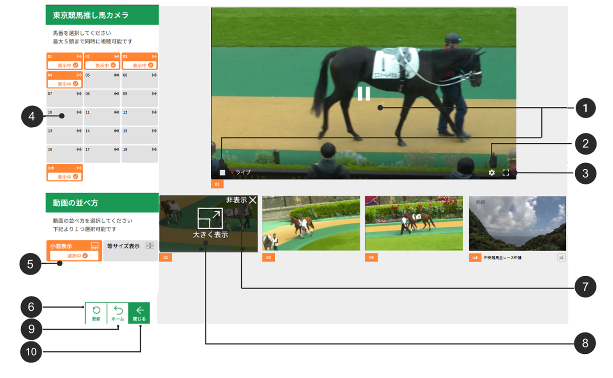Select 小窓表示 small-window layout option
The width and height of the screenshot is (613, 378).
pyautogui.click(x=74, y=250)
